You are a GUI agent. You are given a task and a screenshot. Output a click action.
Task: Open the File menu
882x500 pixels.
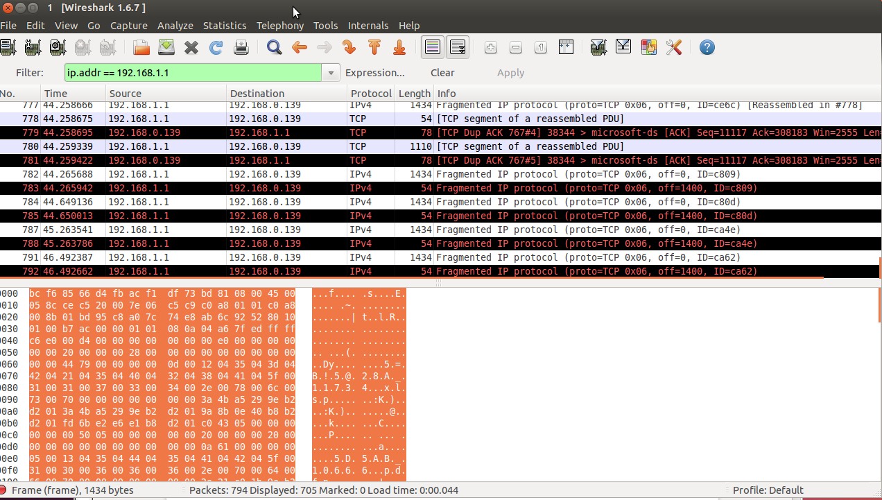8,25
